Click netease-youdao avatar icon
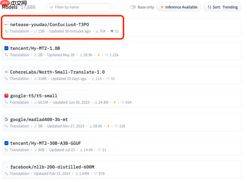 click(6, 25)
